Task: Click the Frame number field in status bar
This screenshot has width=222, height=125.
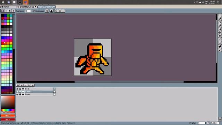Action: click(202, 123)
